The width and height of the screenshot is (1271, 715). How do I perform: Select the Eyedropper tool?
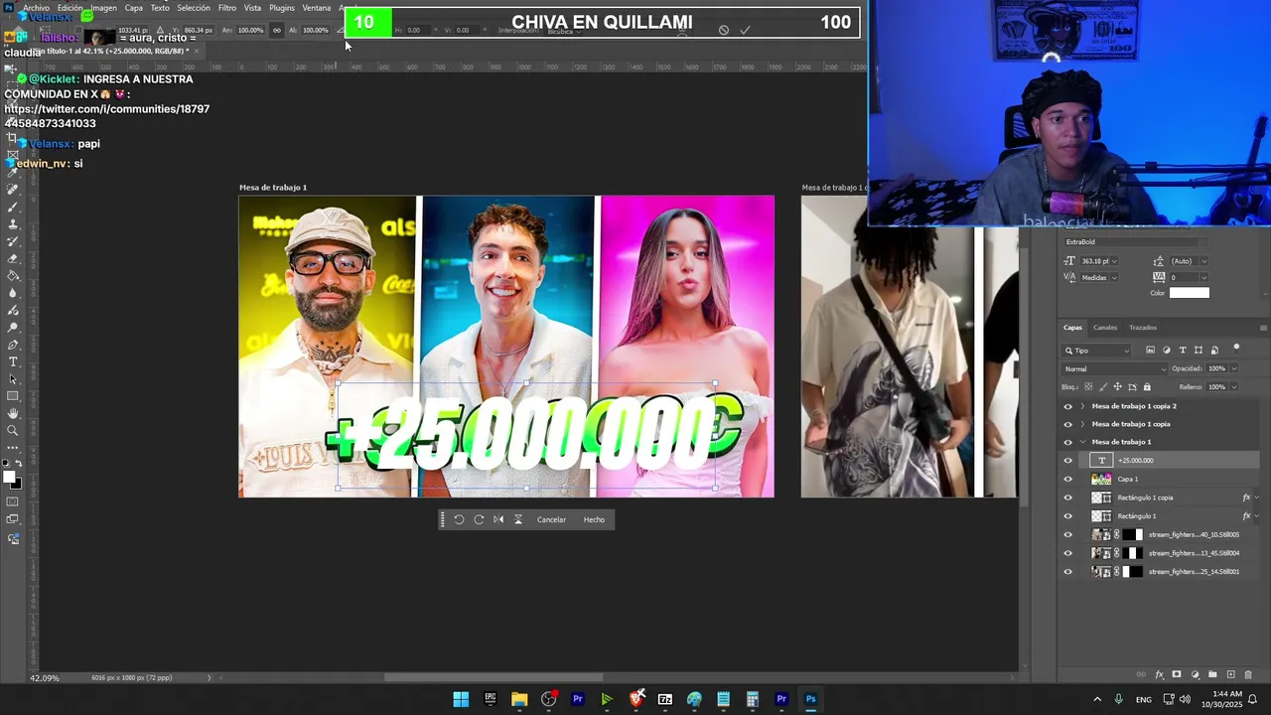(x=13, y=171)
